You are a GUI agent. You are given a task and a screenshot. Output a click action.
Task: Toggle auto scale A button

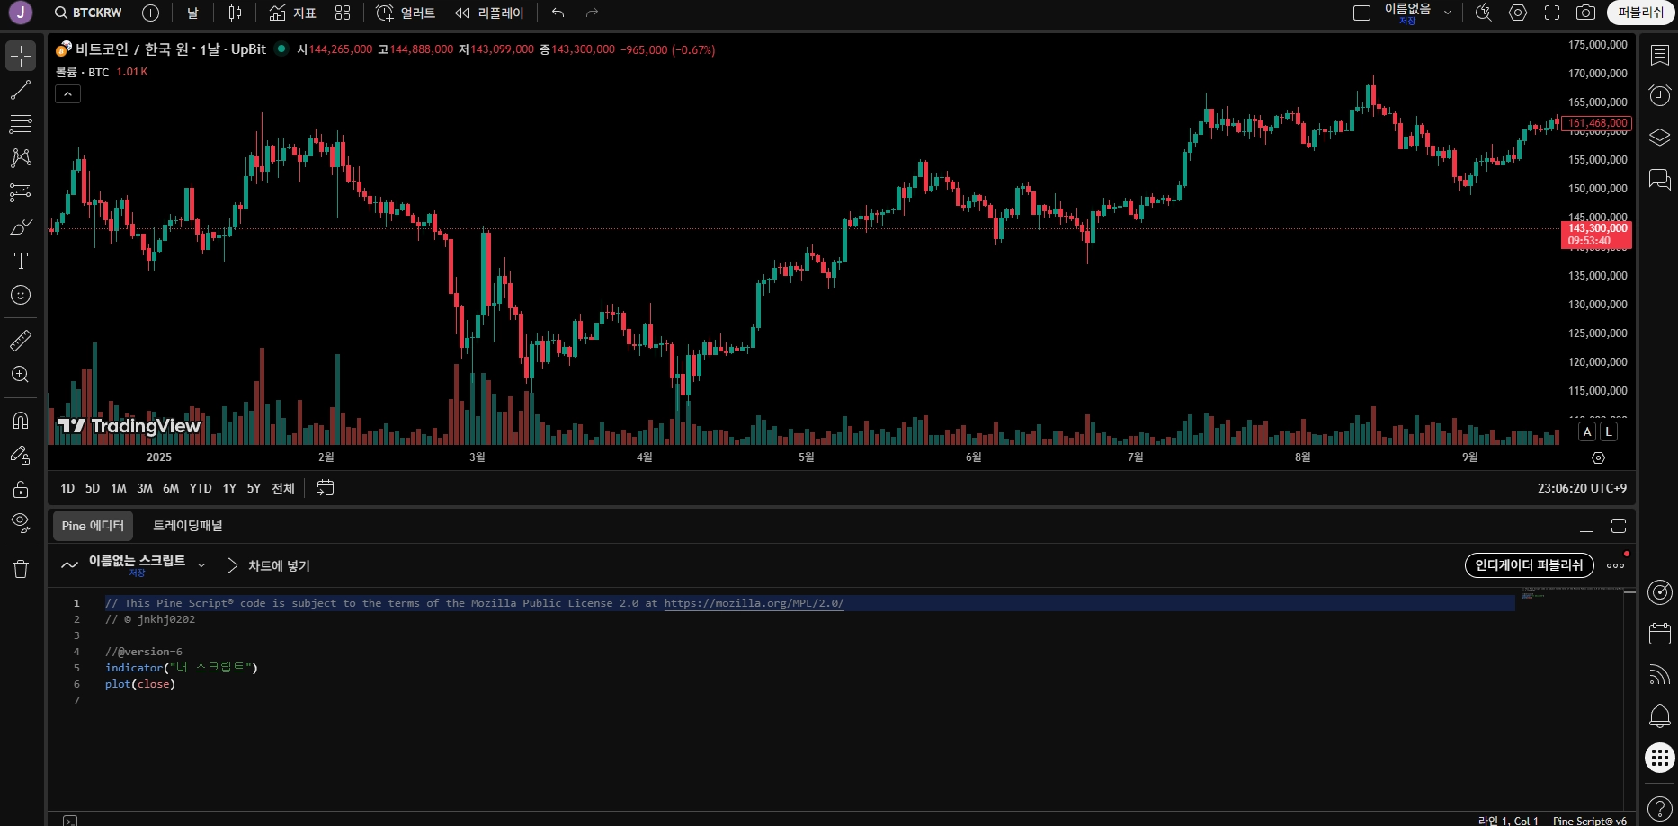1587,432
